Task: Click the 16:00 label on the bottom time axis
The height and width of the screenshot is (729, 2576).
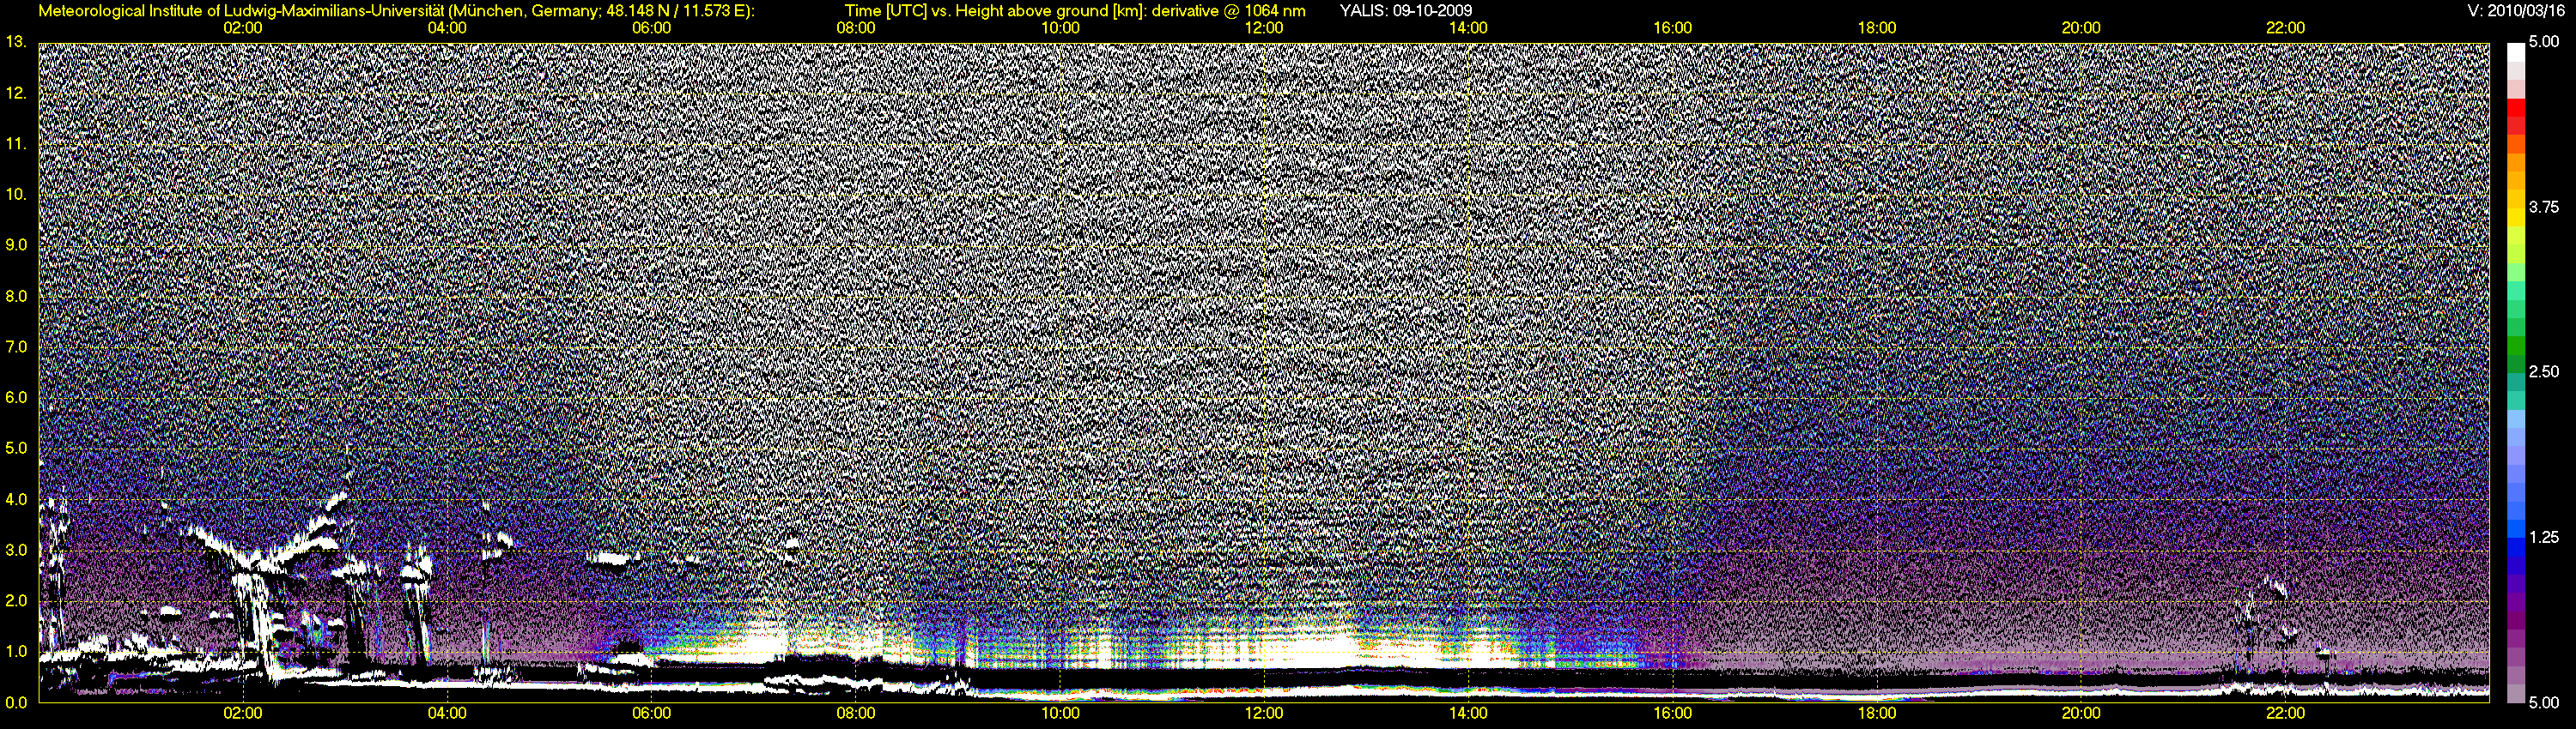Action: [1673, 713]
